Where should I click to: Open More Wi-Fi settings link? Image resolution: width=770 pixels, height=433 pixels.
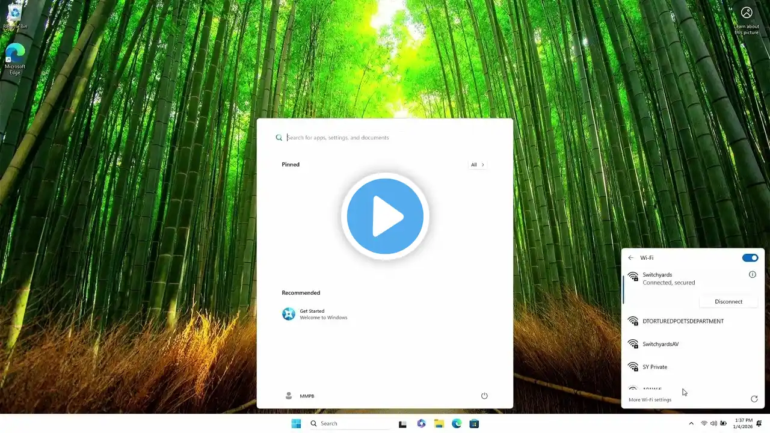tap(650, 400)
